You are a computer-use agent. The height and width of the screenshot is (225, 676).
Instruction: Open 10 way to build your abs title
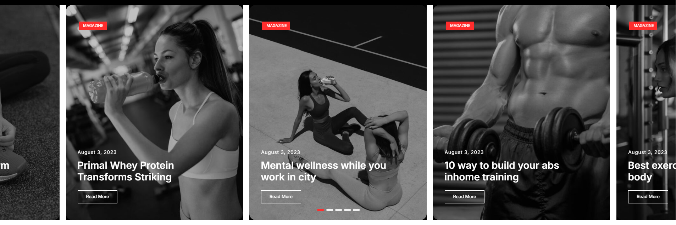point(502,171)
